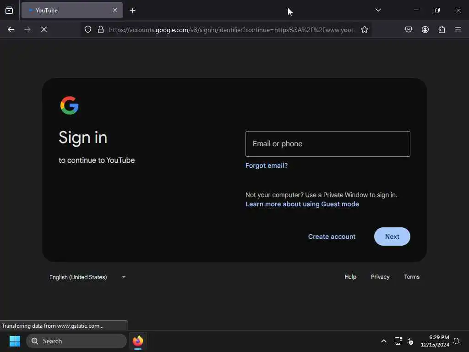The width and height of the screenshot is (469, 352).
Task: Open the network status tray icon
Action: click(398, 341)
